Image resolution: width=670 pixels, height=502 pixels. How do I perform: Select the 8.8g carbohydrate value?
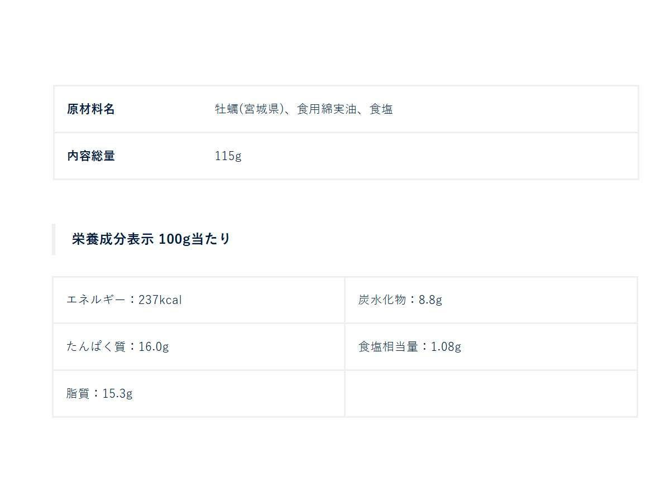pyautogui.click(x=430, y=300)
